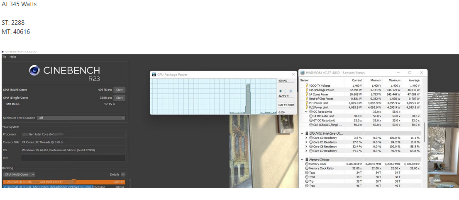Pick the light blue graph color swatch
The image size is (459, 200).
pos(291,91)
